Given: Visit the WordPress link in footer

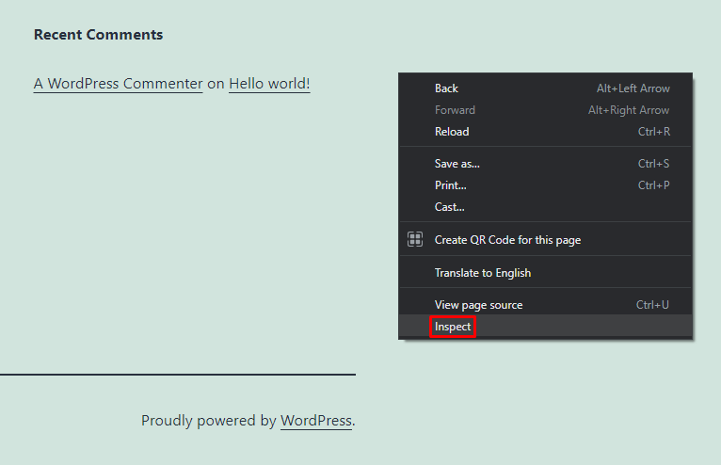Looking at the screenshot, I should click(x=315, y=421).
